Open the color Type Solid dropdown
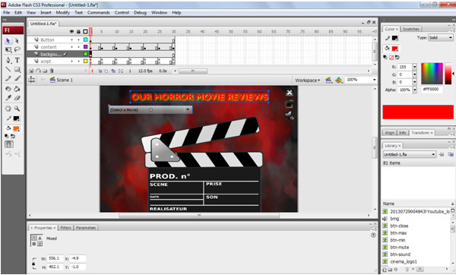The height and width of the screenshot is (275, 456). (440, 37)
